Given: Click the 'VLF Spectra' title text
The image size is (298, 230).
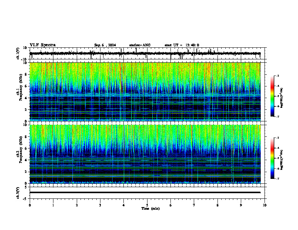Looking at the screenshot, I should pyautogui.click(x=43, y=45).
